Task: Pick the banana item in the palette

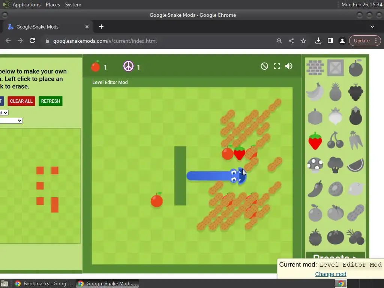Action: 315,92
